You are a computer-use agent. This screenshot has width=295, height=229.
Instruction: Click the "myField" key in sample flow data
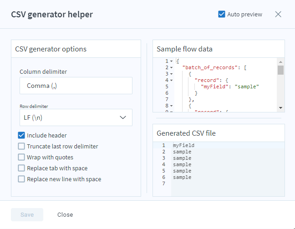[214, 87]
